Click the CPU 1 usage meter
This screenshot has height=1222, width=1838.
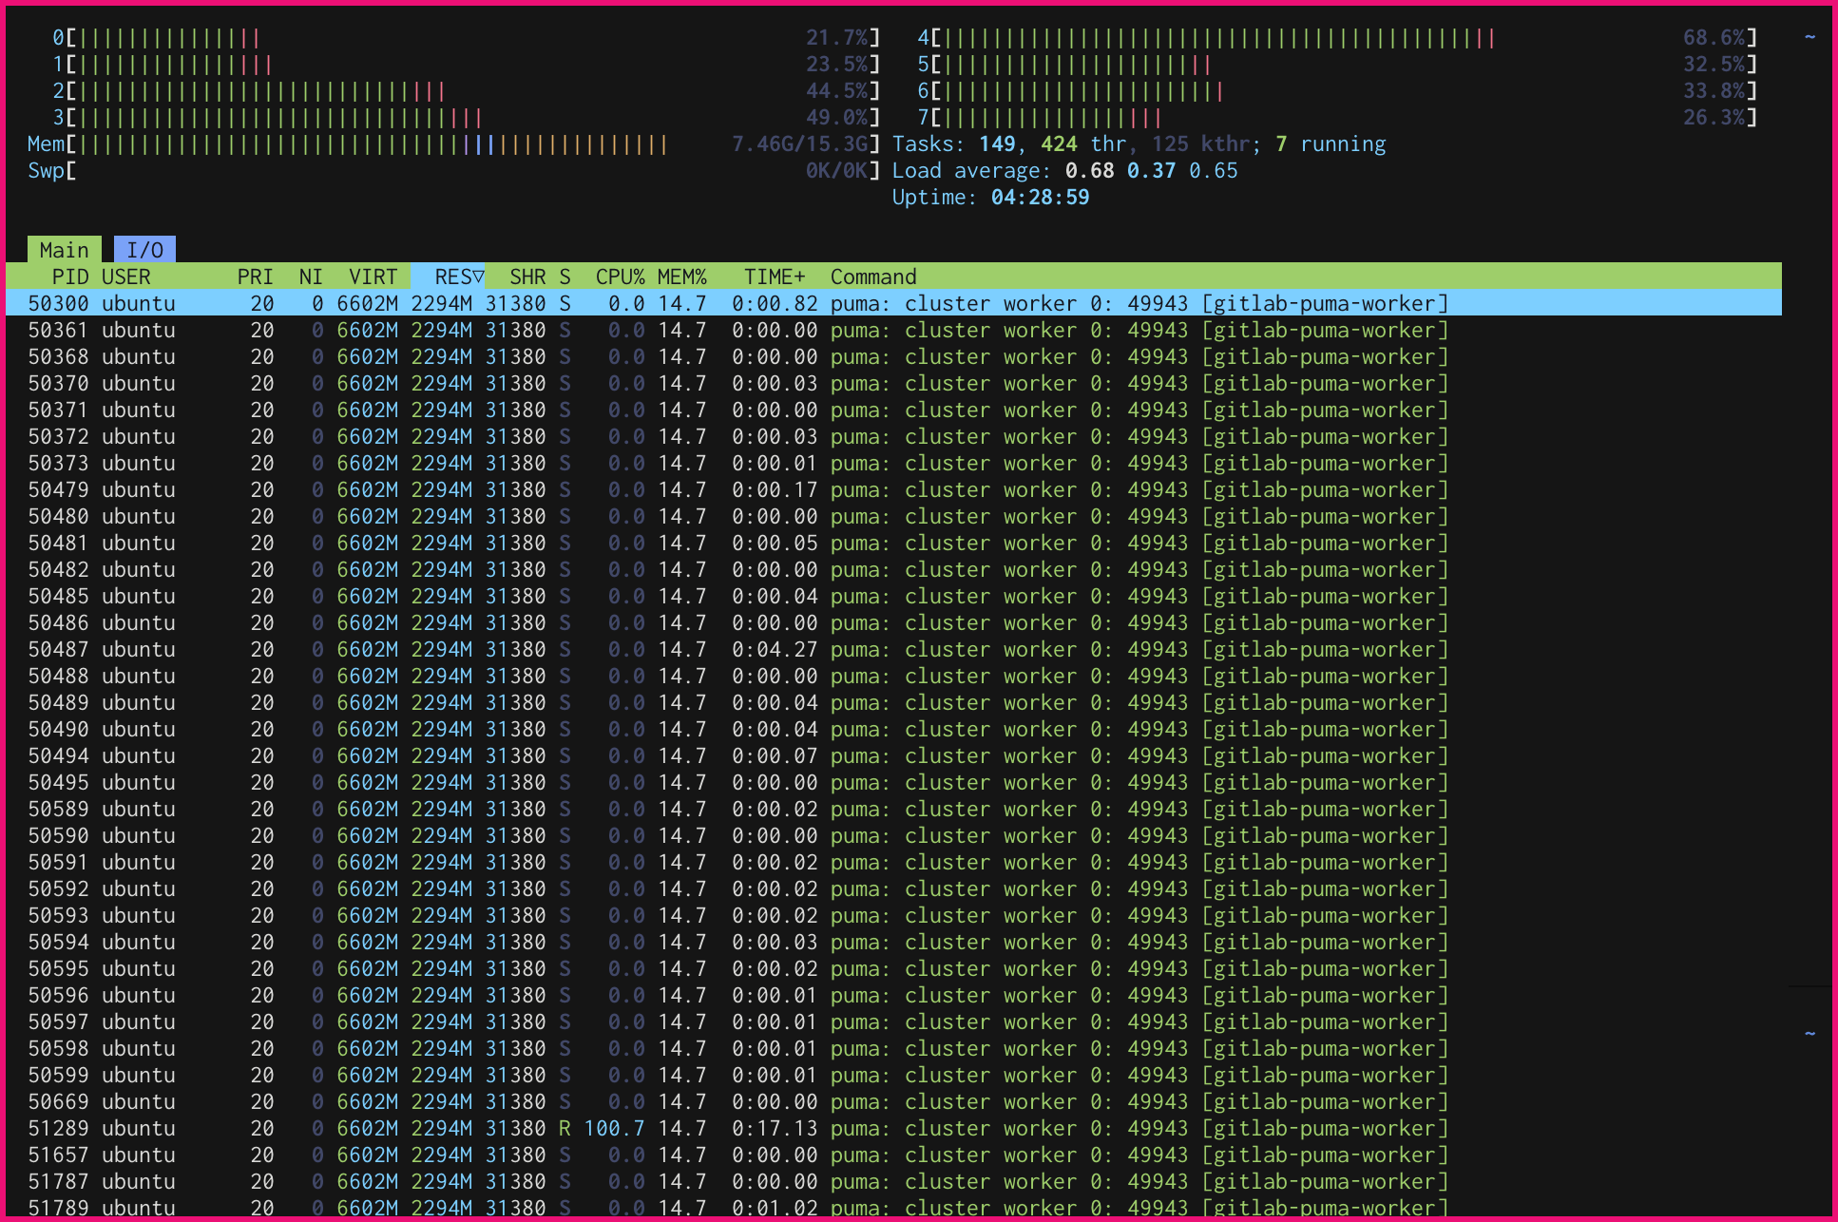466,64
